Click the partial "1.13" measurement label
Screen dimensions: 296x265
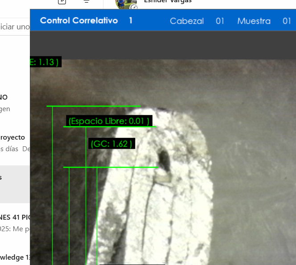click(x=45, y=62)
